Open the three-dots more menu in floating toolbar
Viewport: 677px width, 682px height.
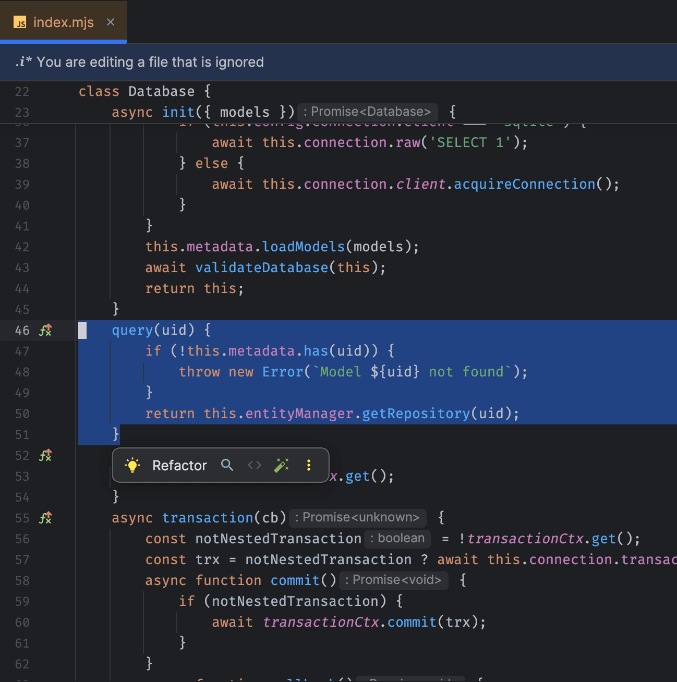[x=309, y=465]
